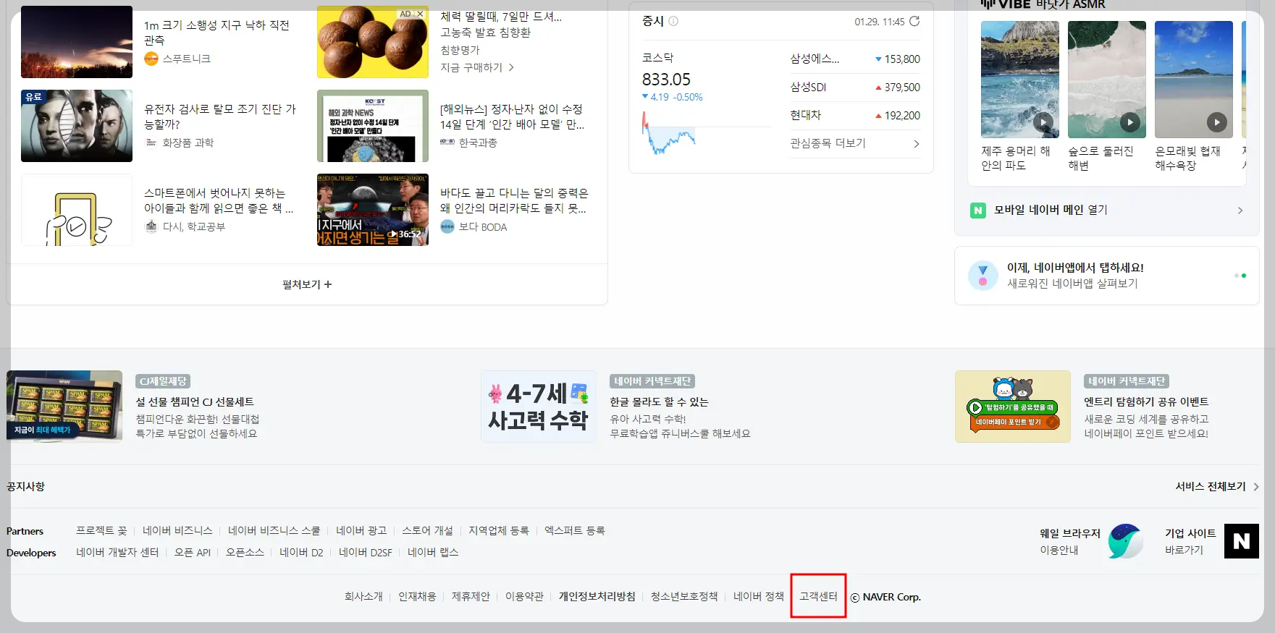
Task: Open 오픈 API link
Action: coord(193,552)
